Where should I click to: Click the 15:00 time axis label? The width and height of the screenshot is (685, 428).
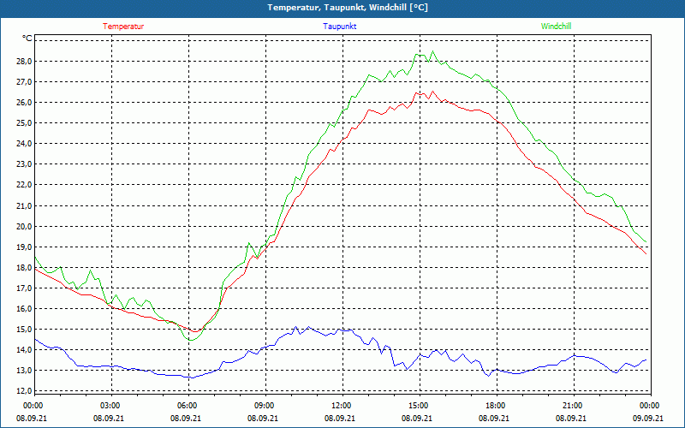(419, 406)
